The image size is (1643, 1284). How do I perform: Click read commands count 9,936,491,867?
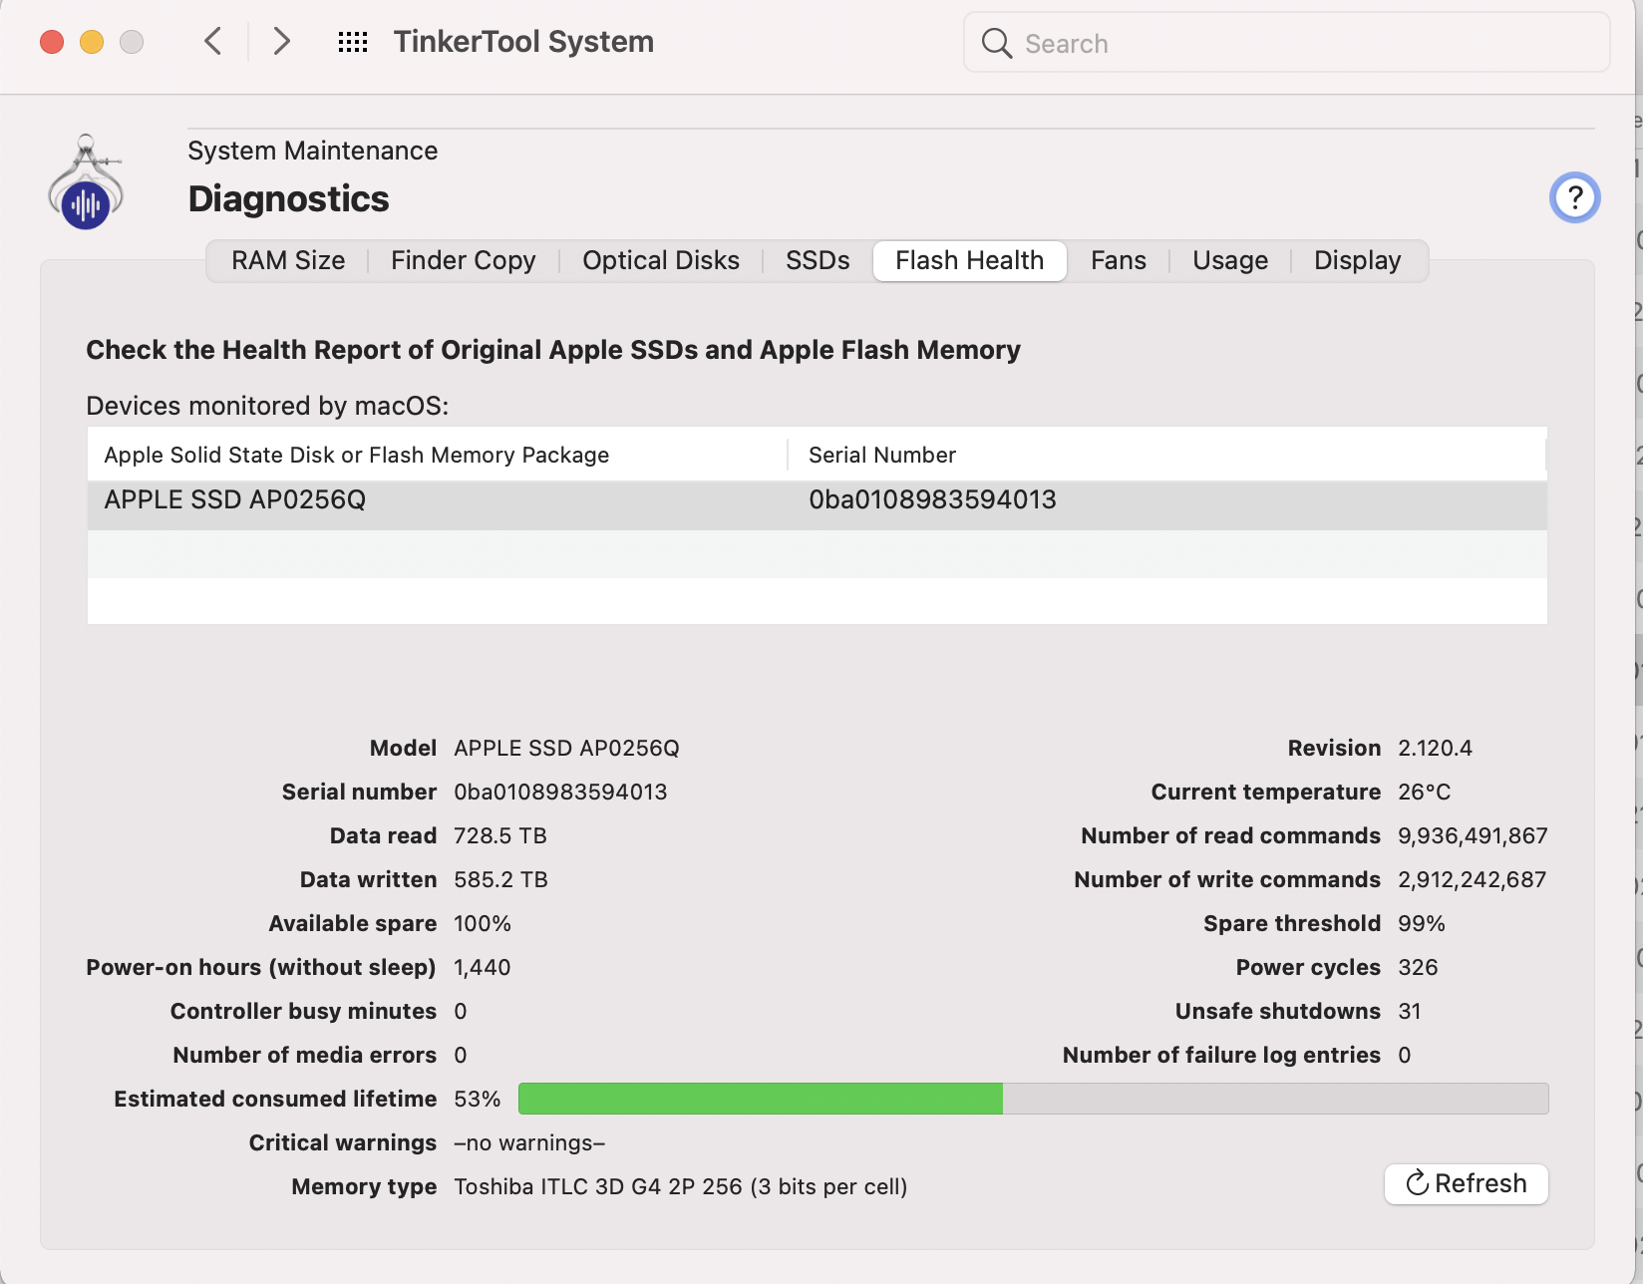click(x=1473, y=835)
